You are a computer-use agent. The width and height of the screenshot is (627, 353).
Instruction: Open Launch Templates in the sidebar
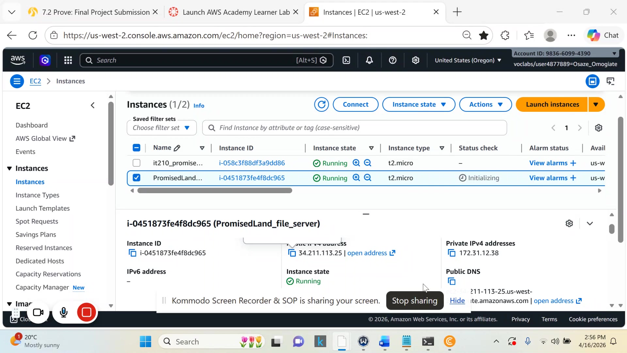tap(42, 208)
